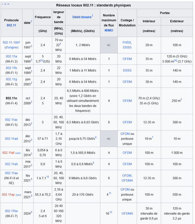This screenshot has height=224, width=195.
Task: Open the 802.11g protocol link
Action: tap(11, 79)
